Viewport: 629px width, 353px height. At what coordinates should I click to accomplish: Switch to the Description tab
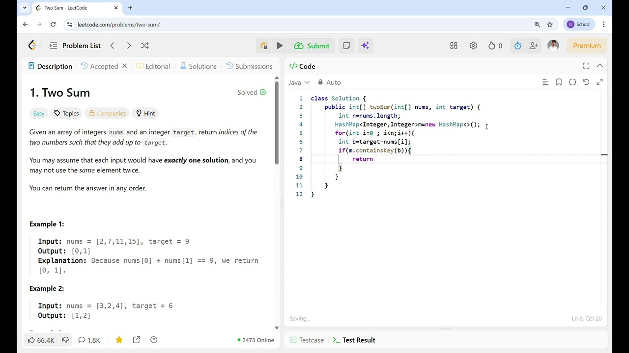coord(50,66)
